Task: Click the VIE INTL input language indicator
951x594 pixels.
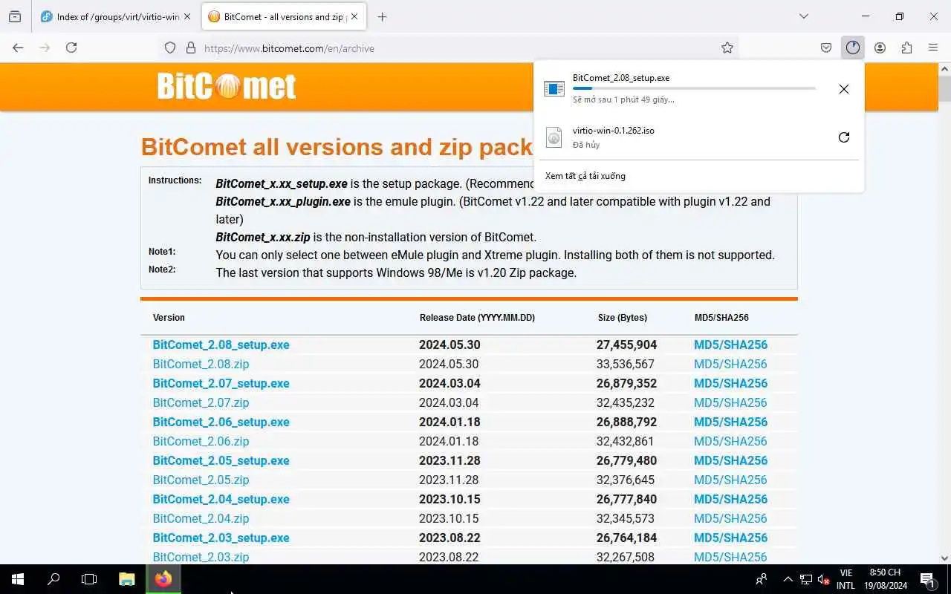Action: (845, 579)
